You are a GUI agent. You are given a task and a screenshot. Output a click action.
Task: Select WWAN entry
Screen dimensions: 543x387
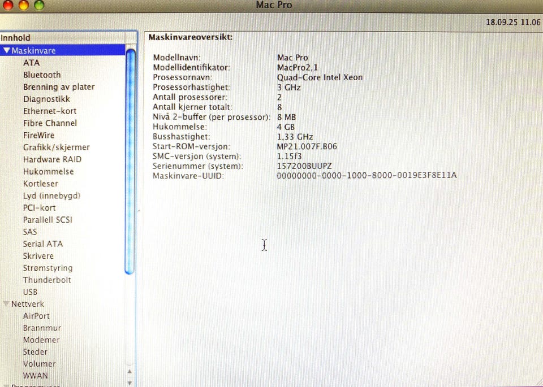click(x=35, y=376)
